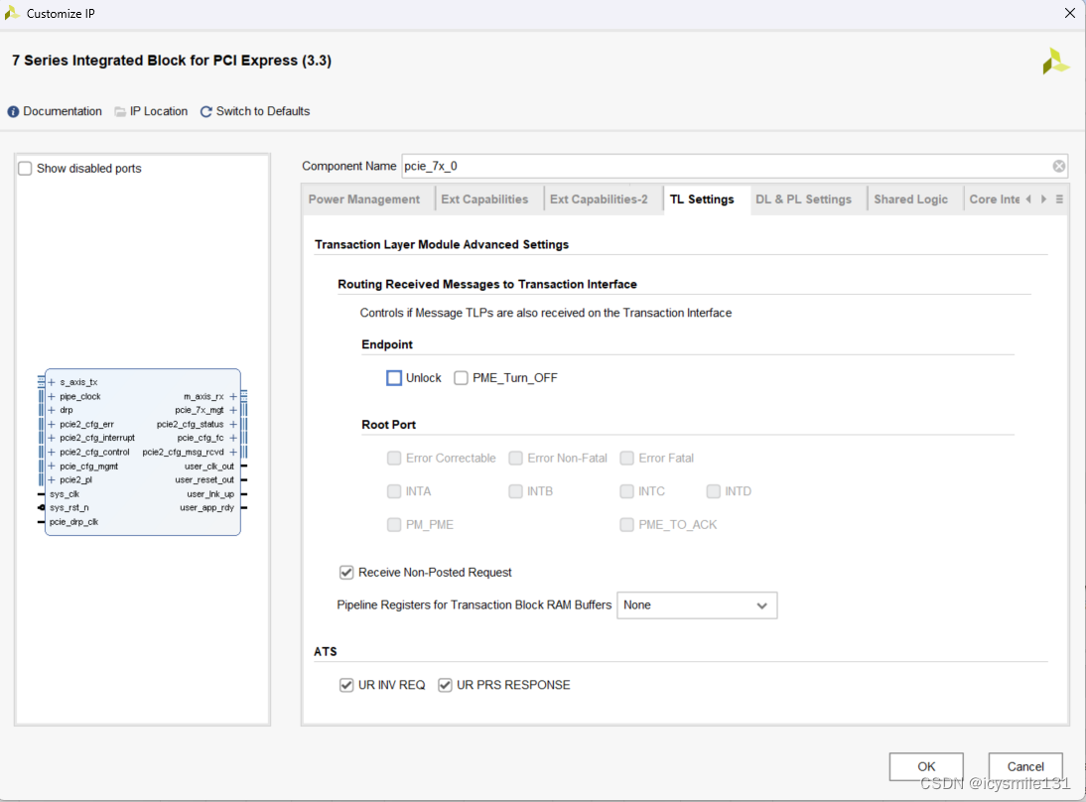This screenshot has width=1086, height=802.
Task: Select the user_clk_out port label
Action: [209, 467]
